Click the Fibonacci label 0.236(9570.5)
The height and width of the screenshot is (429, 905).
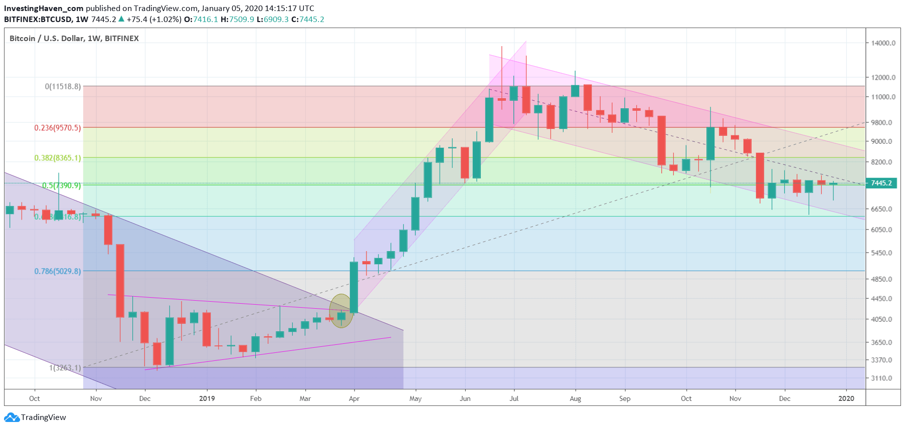58,128
